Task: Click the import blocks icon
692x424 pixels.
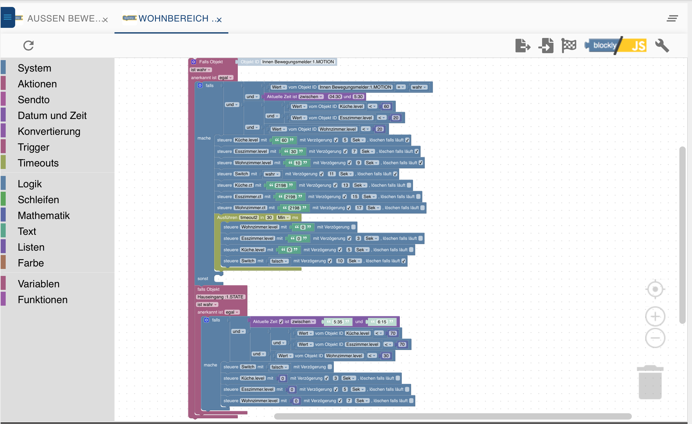Action: click(546, 46)
